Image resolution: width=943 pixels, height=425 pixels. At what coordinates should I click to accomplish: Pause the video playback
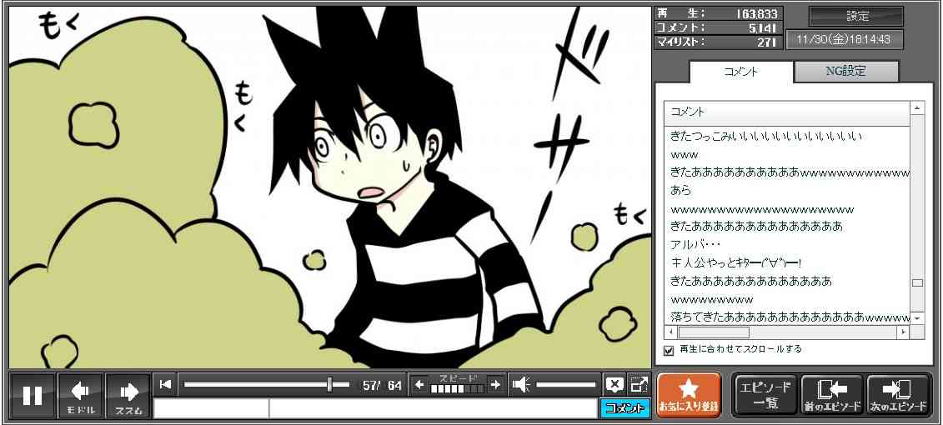33,395
